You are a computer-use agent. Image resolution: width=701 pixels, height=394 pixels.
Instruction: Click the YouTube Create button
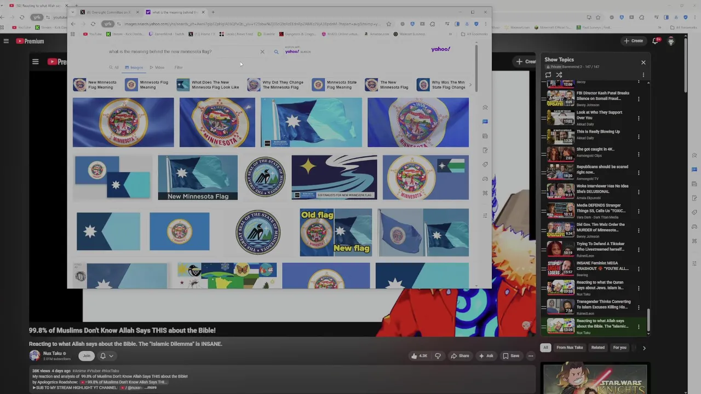pos(634,40)
